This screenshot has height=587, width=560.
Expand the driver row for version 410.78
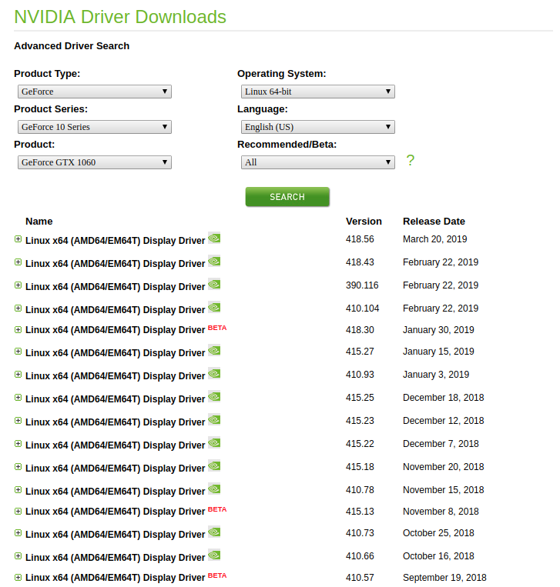(x=18, y=489)
